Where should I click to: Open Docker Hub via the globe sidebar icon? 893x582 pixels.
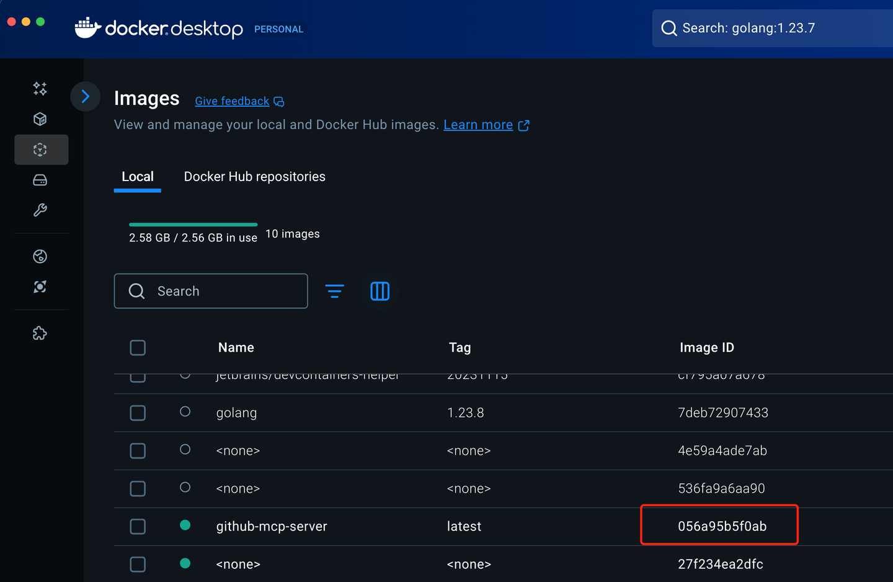click(40, 256)
